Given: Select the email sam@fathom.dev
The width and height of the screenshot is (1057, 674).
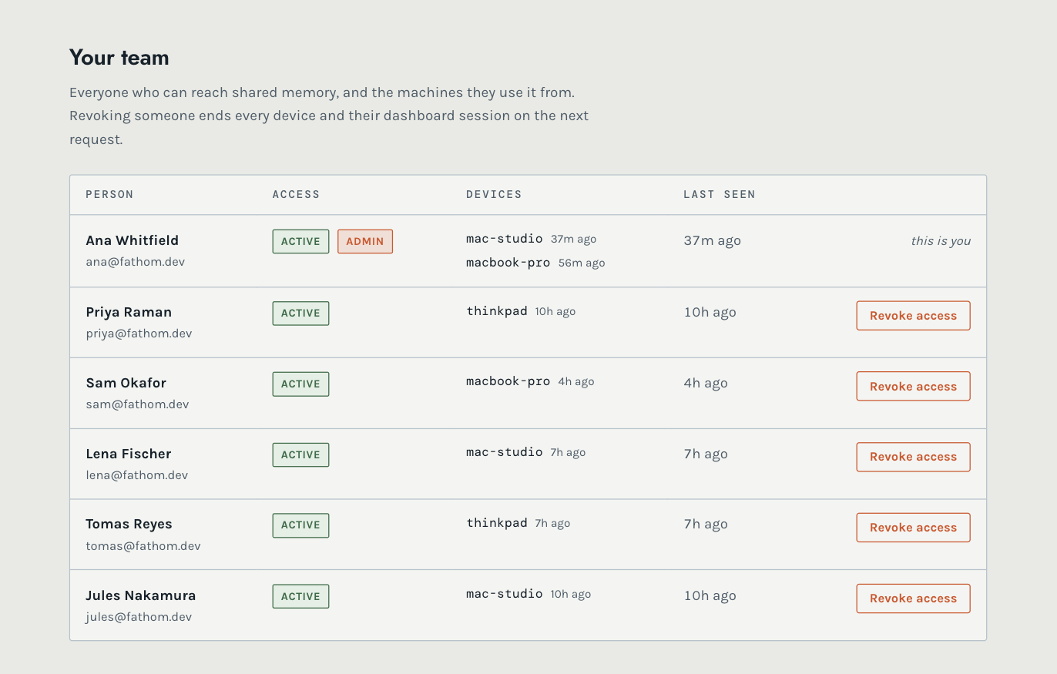Looking at the screenshot, I should click(x=137, y=404).
